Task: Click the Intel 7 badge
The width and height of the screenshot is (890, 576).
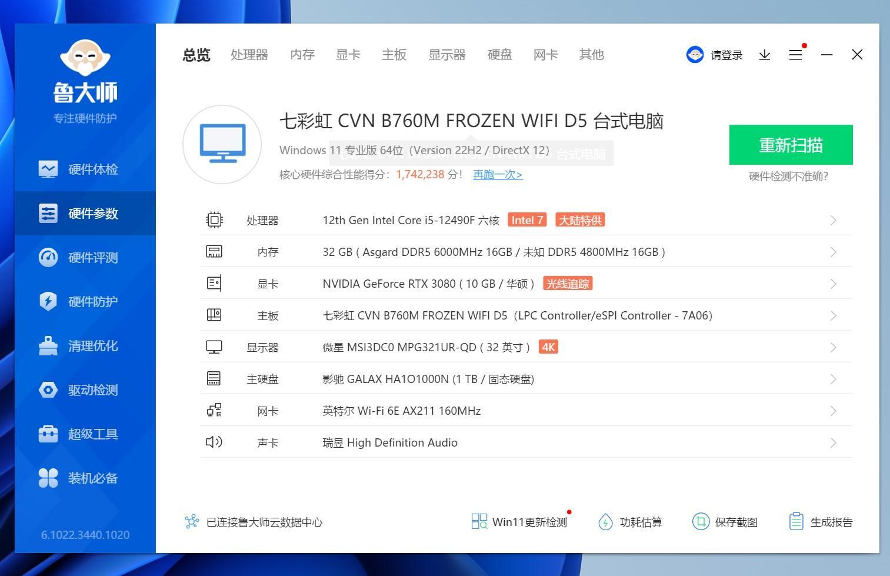Action: point(527,220)
